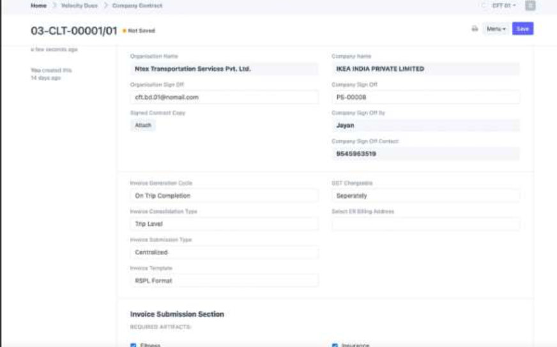The image size is (557, 347).
Task: Open the GST Chargeable select showing Seperately
Action: pos(425,196)
